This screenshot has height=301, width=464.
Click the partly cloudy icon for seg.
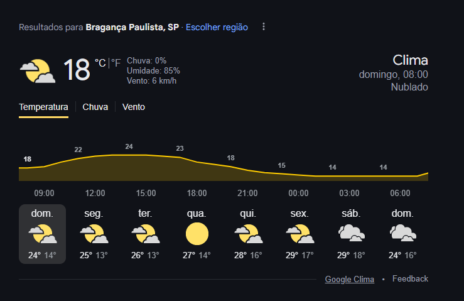coord(94,234)
